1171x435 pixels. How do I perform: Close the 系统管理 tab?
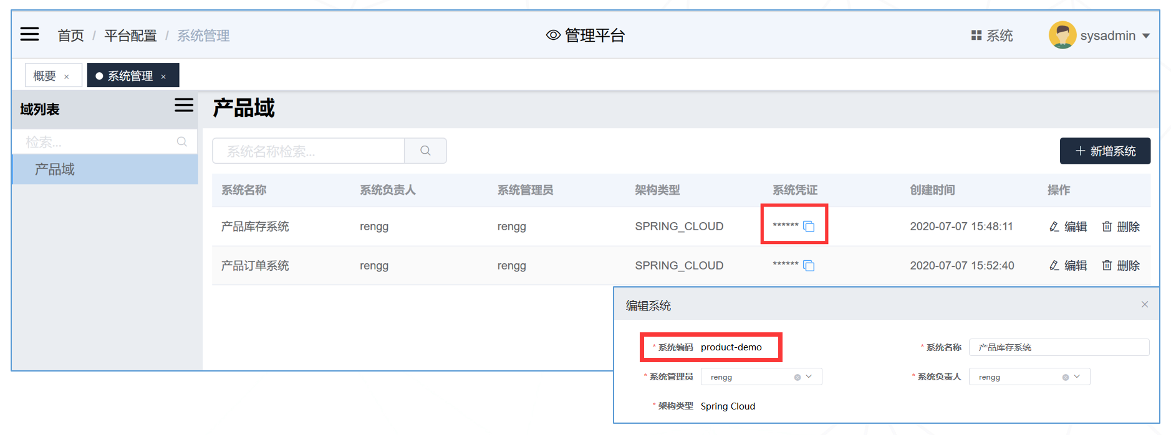click(x=163, y=77)
